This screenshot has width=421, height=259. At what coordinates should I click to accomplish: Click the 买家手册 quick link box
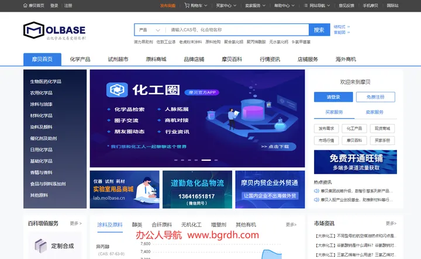point(382,140)
